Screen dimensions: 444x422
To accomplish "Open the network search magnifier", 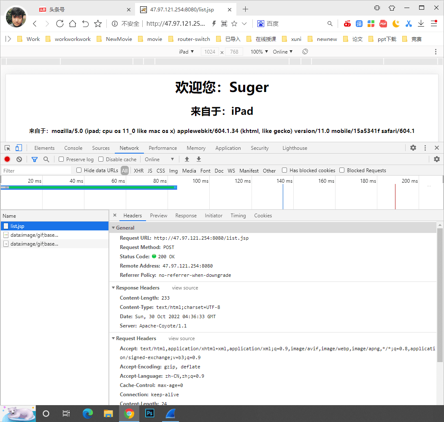I will (46, 159).
